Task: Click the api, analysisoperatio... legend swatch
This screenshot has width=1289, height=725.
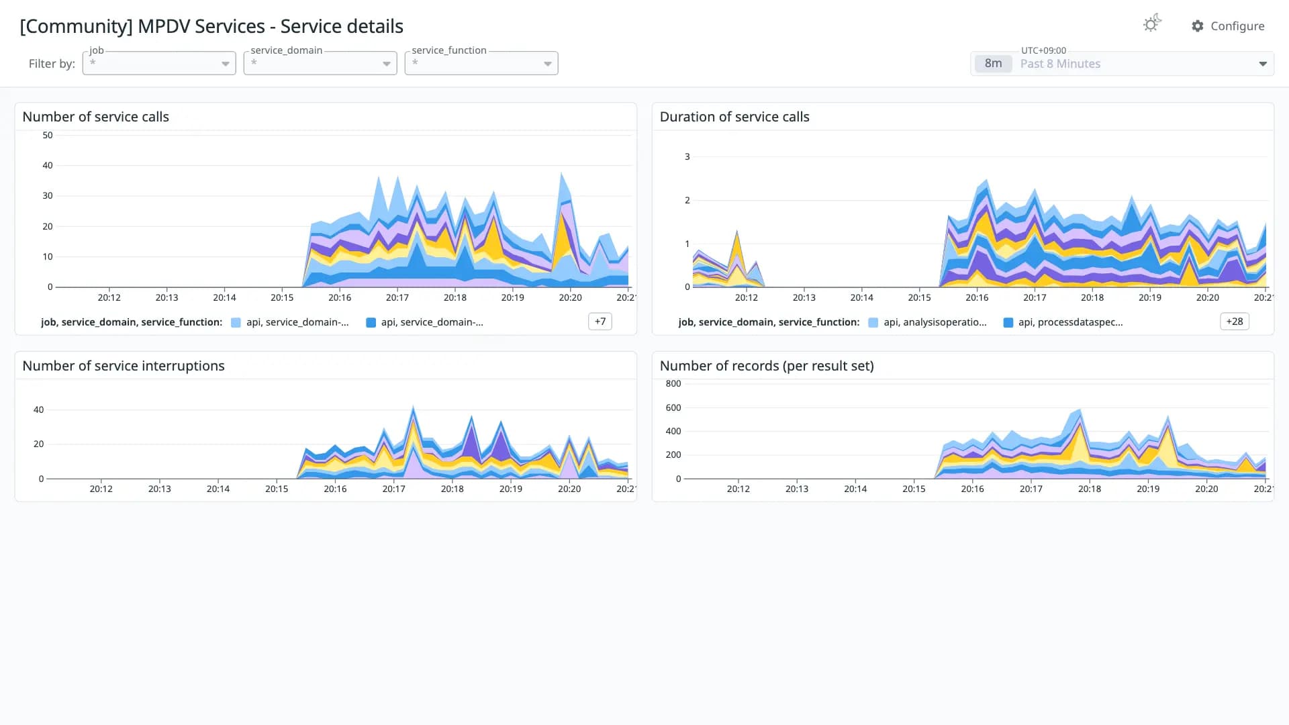Action: (x=873, y=322)
